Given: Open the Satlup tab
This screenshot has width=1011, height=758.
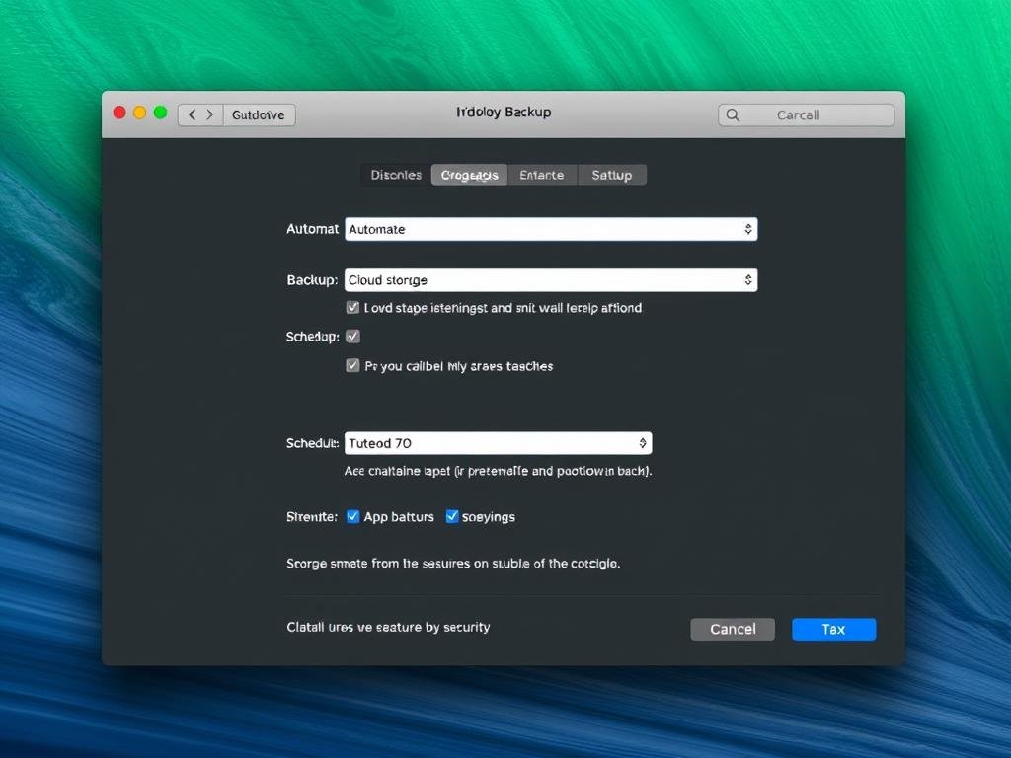Looking at the screenshot, I should click(x=612, y=175).
